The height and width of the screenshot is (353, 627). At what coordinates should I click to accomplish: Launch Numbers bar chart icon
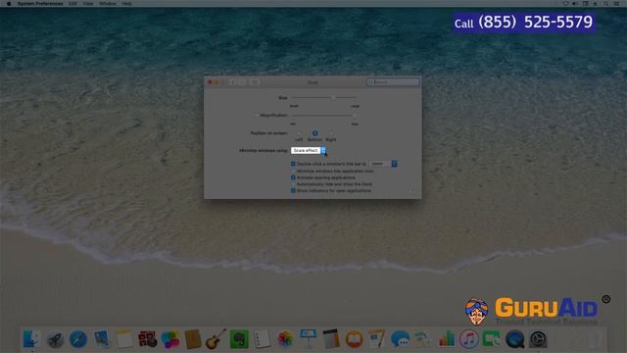tap(447, 339)
